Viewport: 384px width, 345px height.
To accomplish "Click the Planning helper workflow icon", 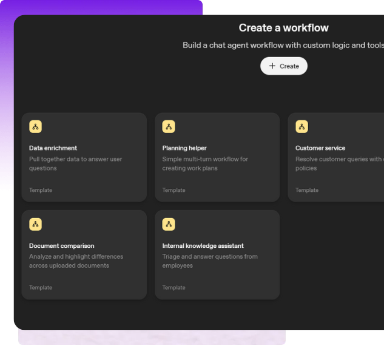I will (x=169, y=126).
